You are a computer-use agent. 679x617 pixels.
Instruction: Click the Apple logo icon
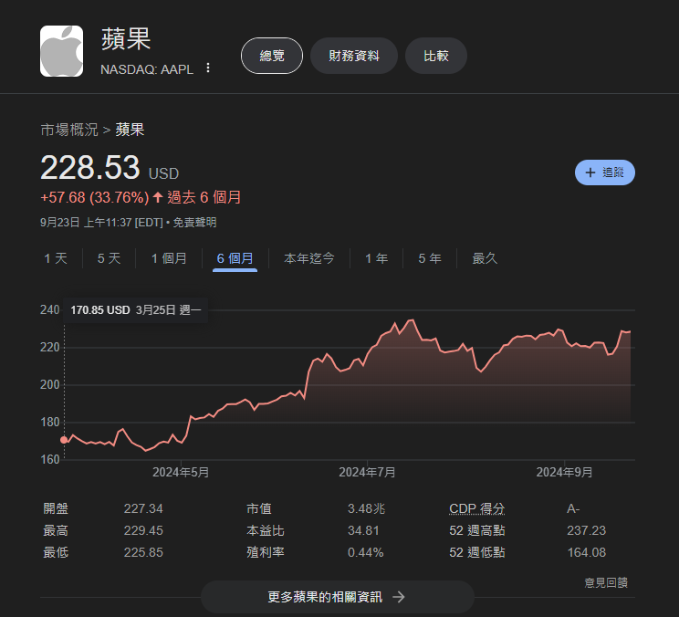[x=61, y=51]
